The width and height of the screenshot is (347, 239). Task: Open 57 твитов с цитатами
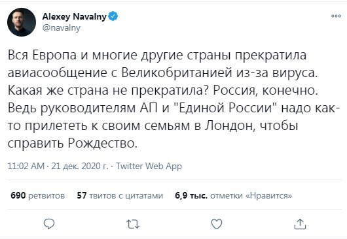click(x=120, y=195)
